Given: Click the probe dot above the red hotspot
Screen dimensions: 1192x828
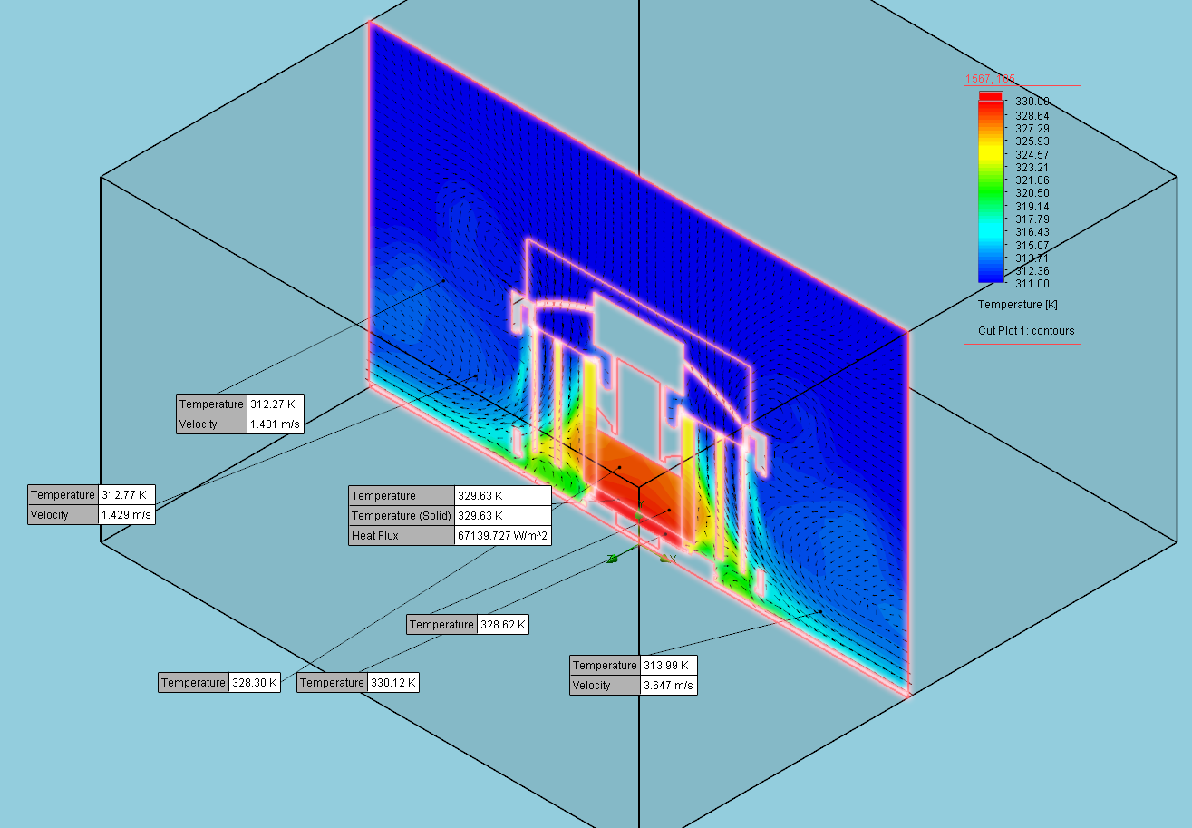Looking at the screenshot, I should pos(619,467).
